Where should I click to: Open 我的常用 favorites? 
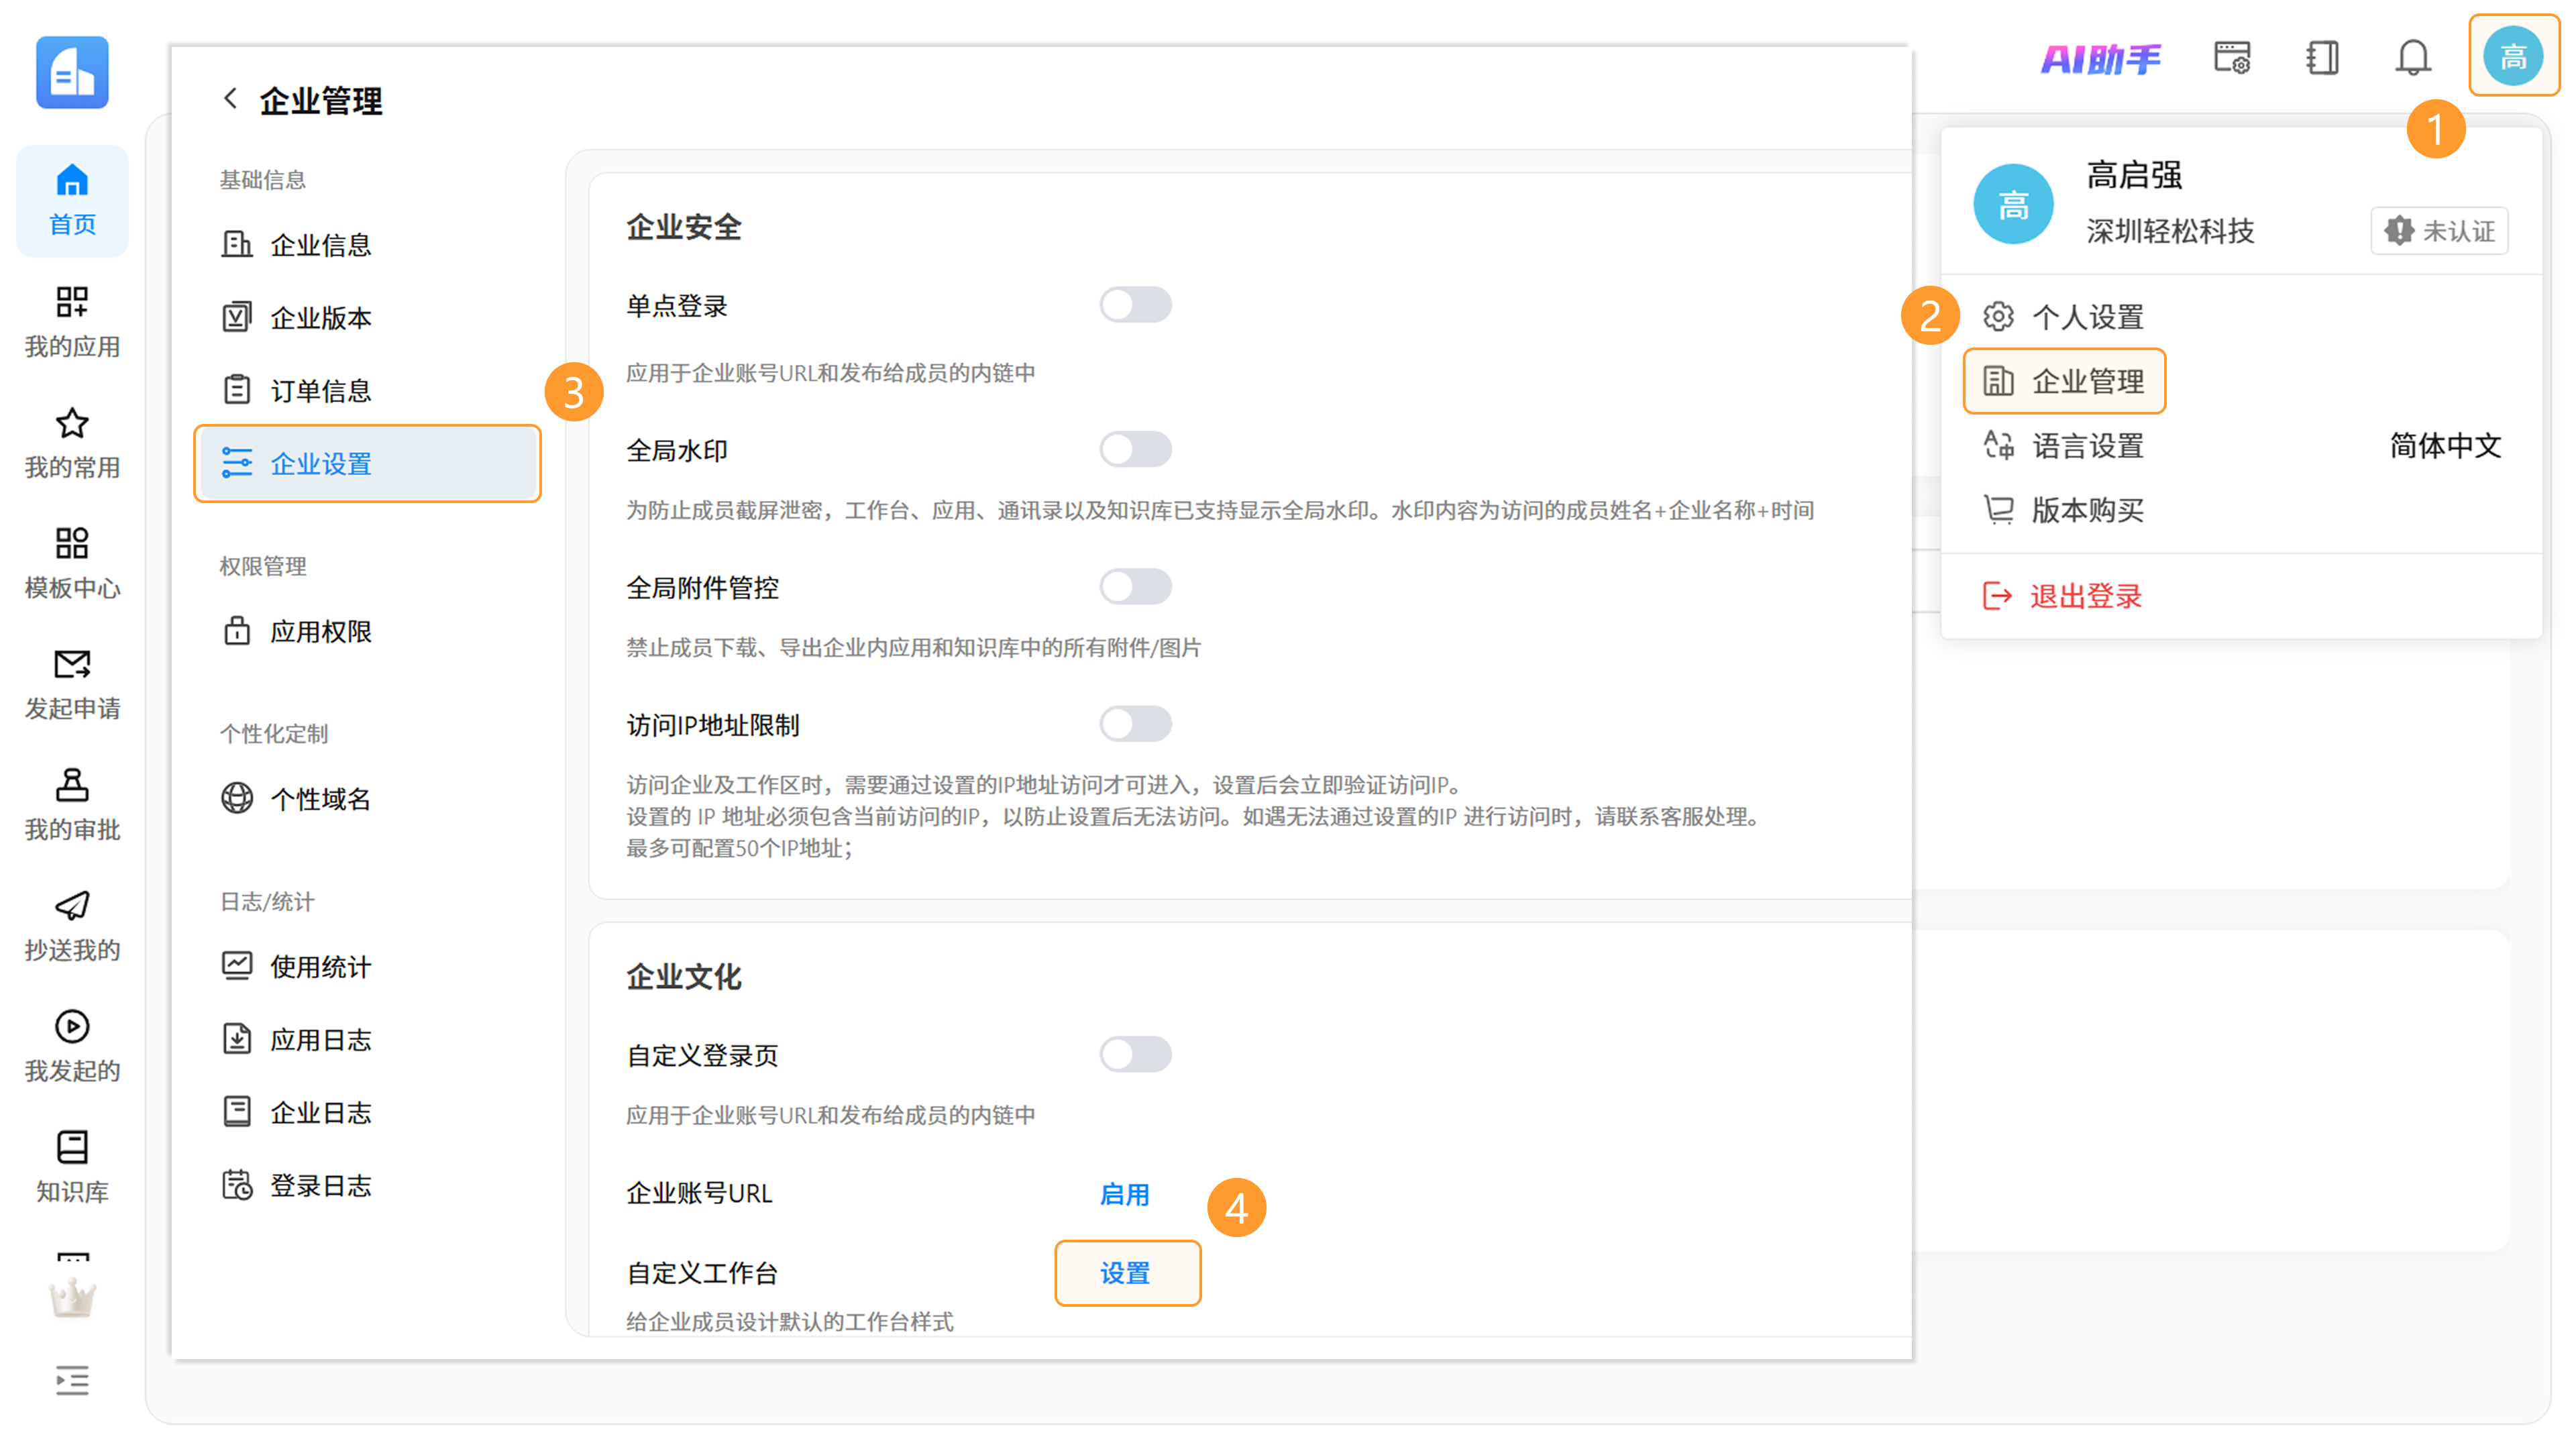pos(72,443)
